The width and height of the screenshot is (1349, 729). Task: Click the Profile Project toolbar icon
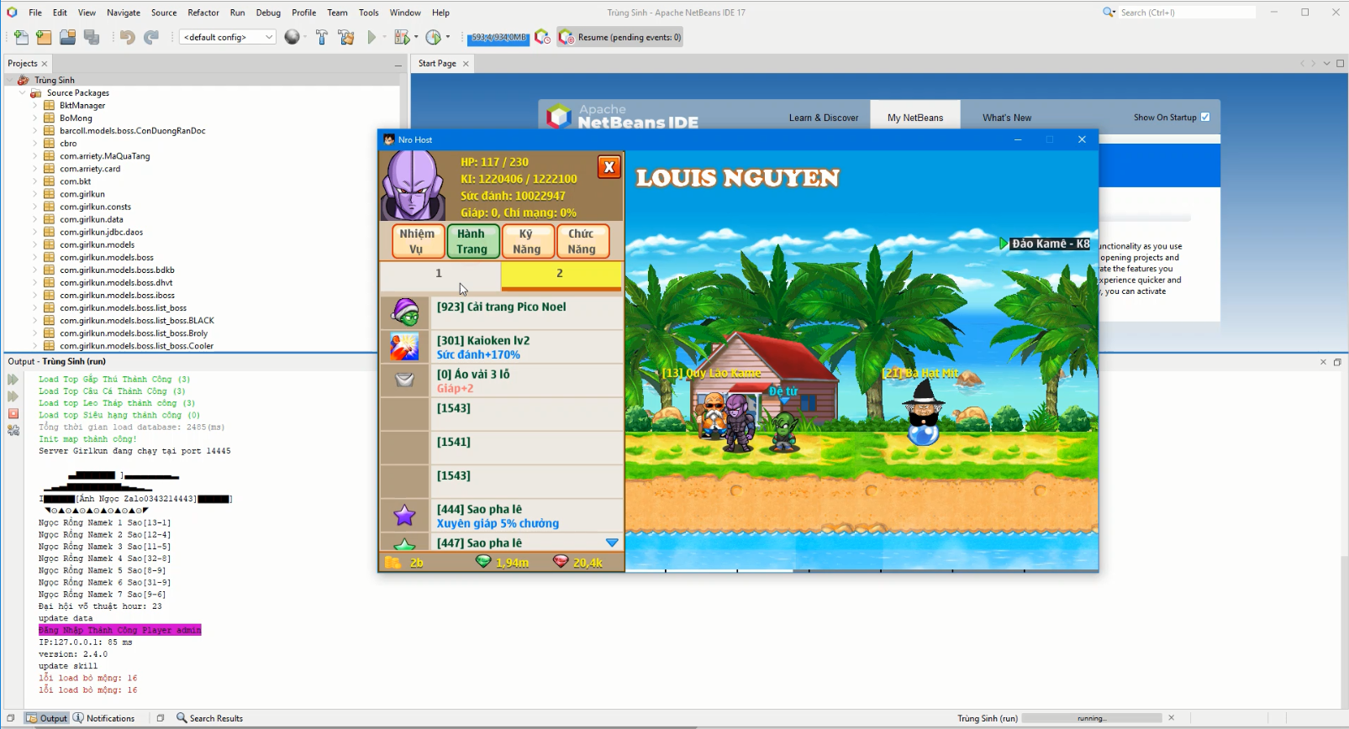434,37
